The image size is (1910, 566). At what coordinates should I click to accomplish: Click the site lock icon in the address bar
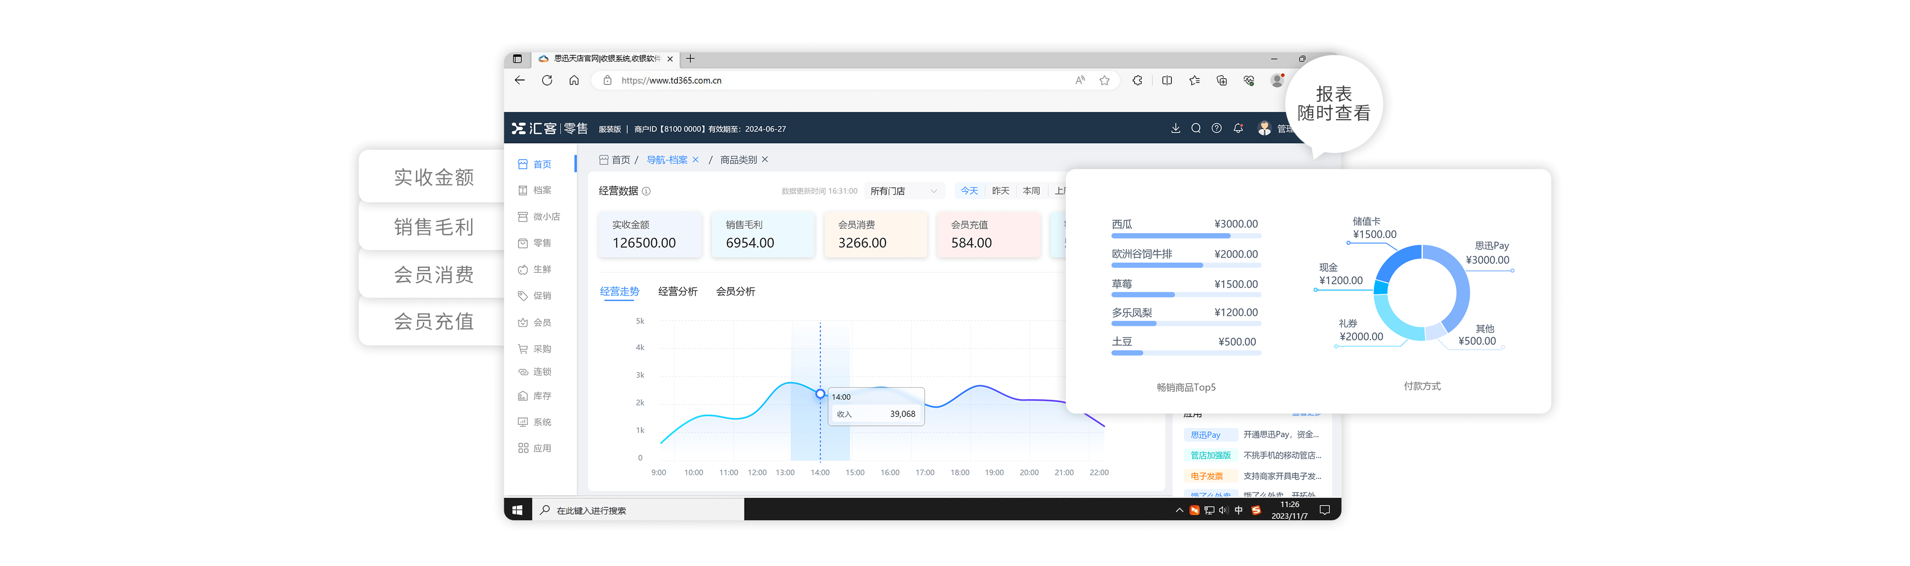click(x=607, y=80)
